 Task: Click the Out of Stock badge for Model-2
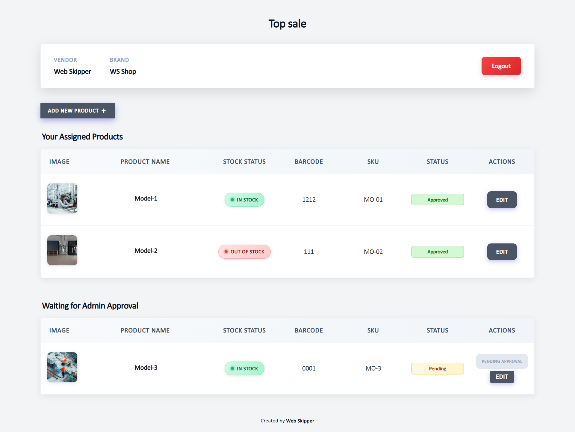point(244,252)
